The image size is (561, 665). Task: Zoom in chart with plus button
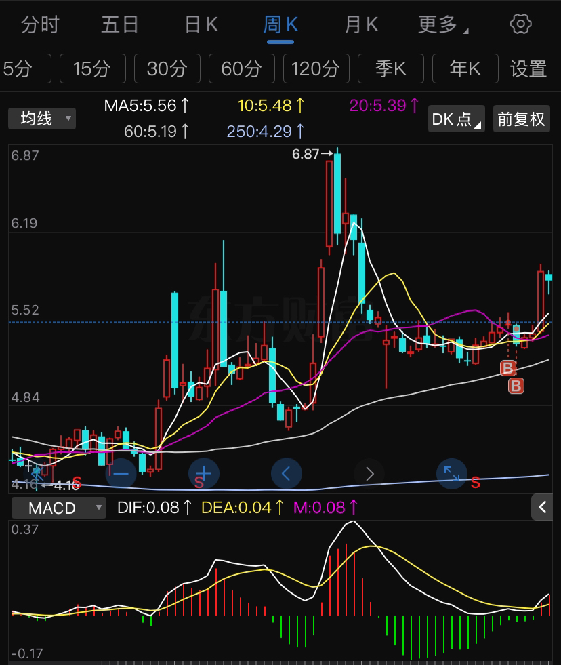click(x=204, y=474)
